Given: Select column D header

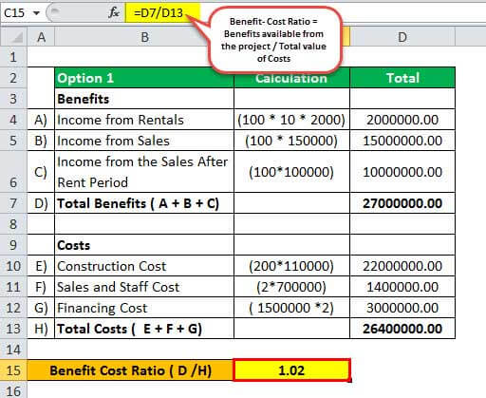Looking at the screenshot, I should coord(402,37).
